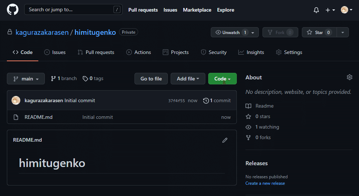Switch to the Projects tab
Screen dimensions: 359x196
click(176, 52)
